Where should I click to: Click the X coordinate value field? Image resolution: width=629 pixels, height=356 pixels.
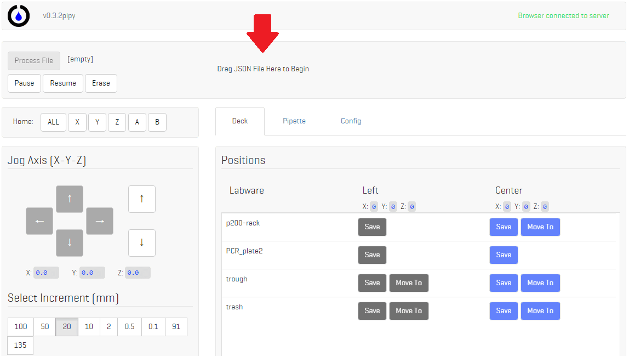[46, 272]
